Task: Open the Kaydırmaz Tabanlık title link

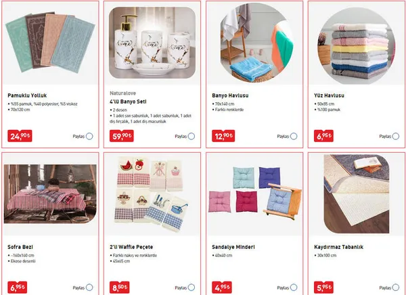Action: coord(338,247)
